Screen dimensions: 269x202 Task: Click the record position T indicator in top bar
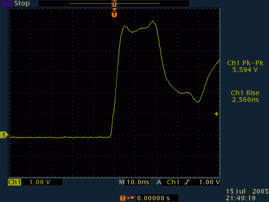(x=114, y=3)
